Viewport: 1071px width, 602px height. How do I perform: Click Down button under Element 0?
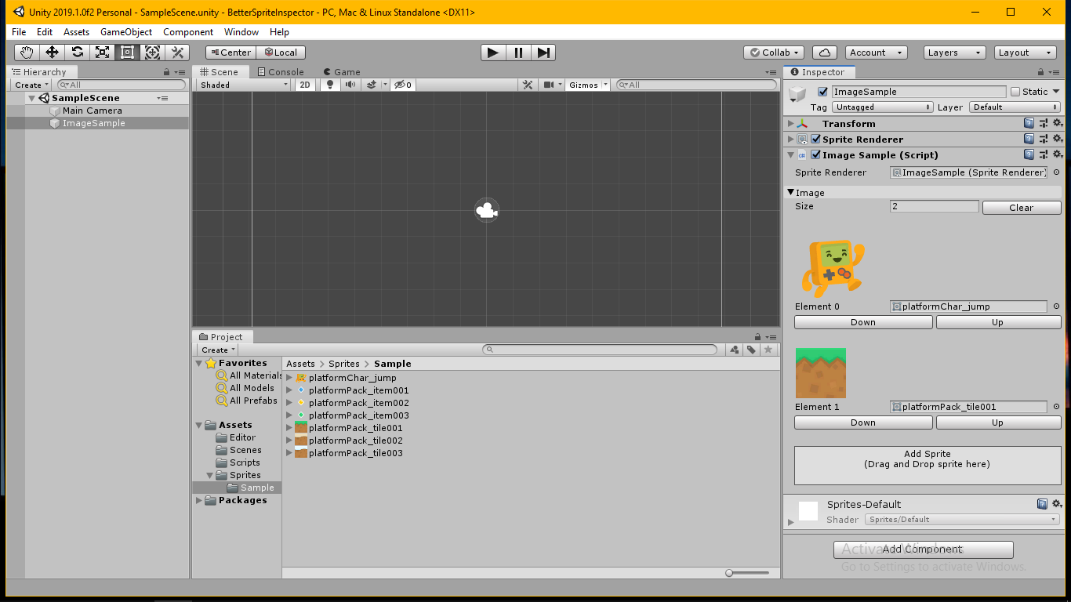pos(863,322)
